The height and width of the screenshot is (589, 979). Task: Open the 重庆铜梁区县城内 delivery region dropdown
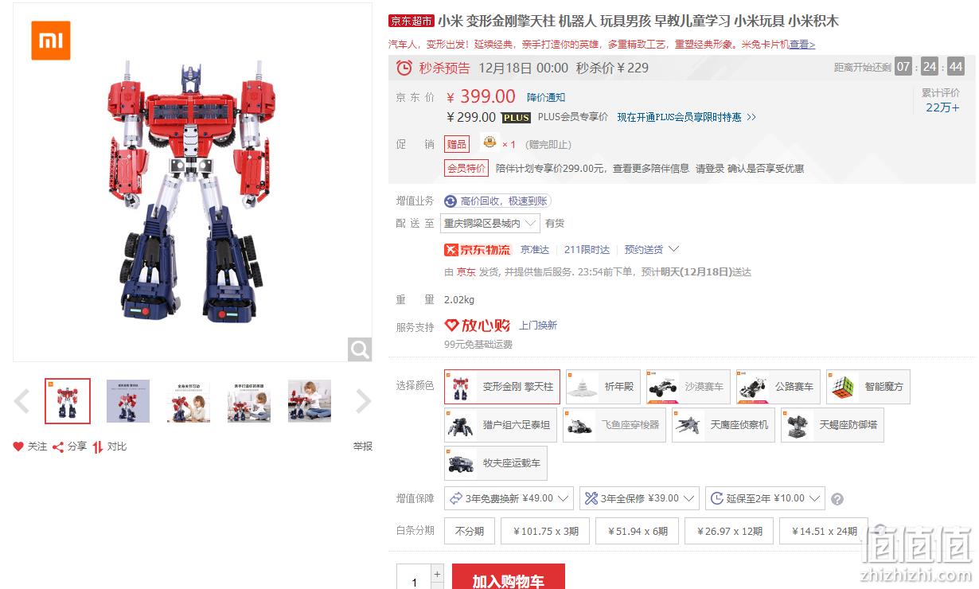coord(489,224)
